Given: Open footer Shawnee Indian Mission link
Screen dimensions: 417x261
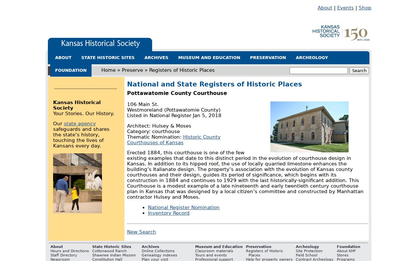Looking at the screenshot, I should click(114, 255).
